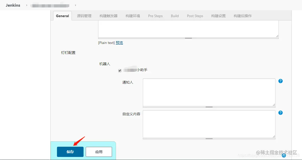This screenshot has height=160, width=302.
Task: Click the Jenkins breadcrumb link
Action: [13, 5]
